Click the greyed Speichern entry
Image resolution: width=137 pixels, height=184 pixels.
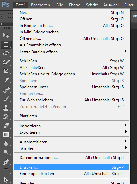[x=71, y=81]
